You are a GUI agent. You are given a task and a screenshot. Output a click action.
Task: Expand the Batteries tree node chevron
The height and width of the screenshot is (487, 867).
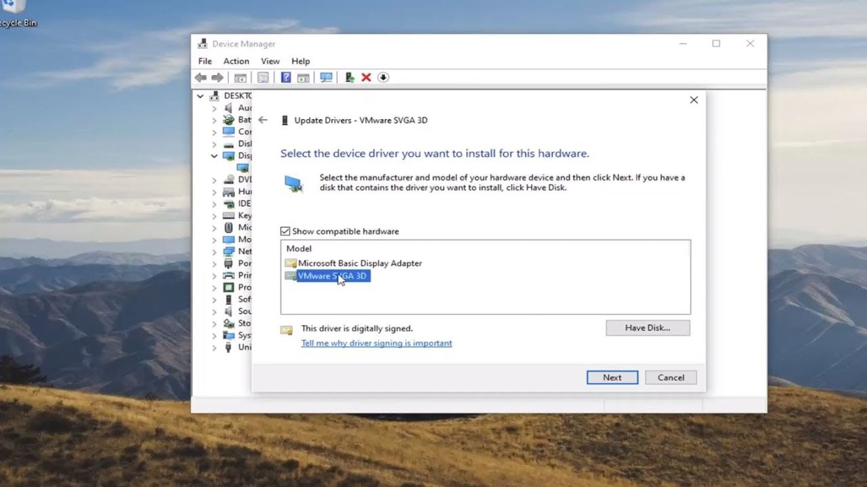pos(214,120)
